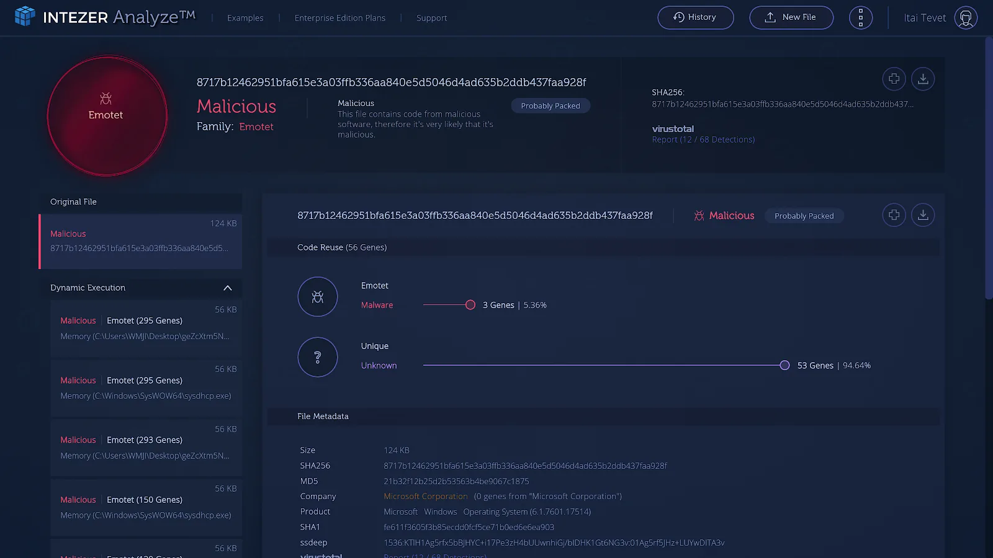Screen dimensions: 993x558
Task: Click plus icon in analysis panel
Action: click(x=894, y=215)
